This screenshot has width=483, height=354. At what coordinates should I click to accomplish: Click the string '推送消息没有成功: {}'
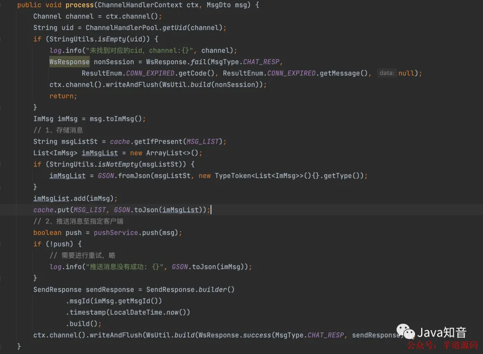point(124,267)
